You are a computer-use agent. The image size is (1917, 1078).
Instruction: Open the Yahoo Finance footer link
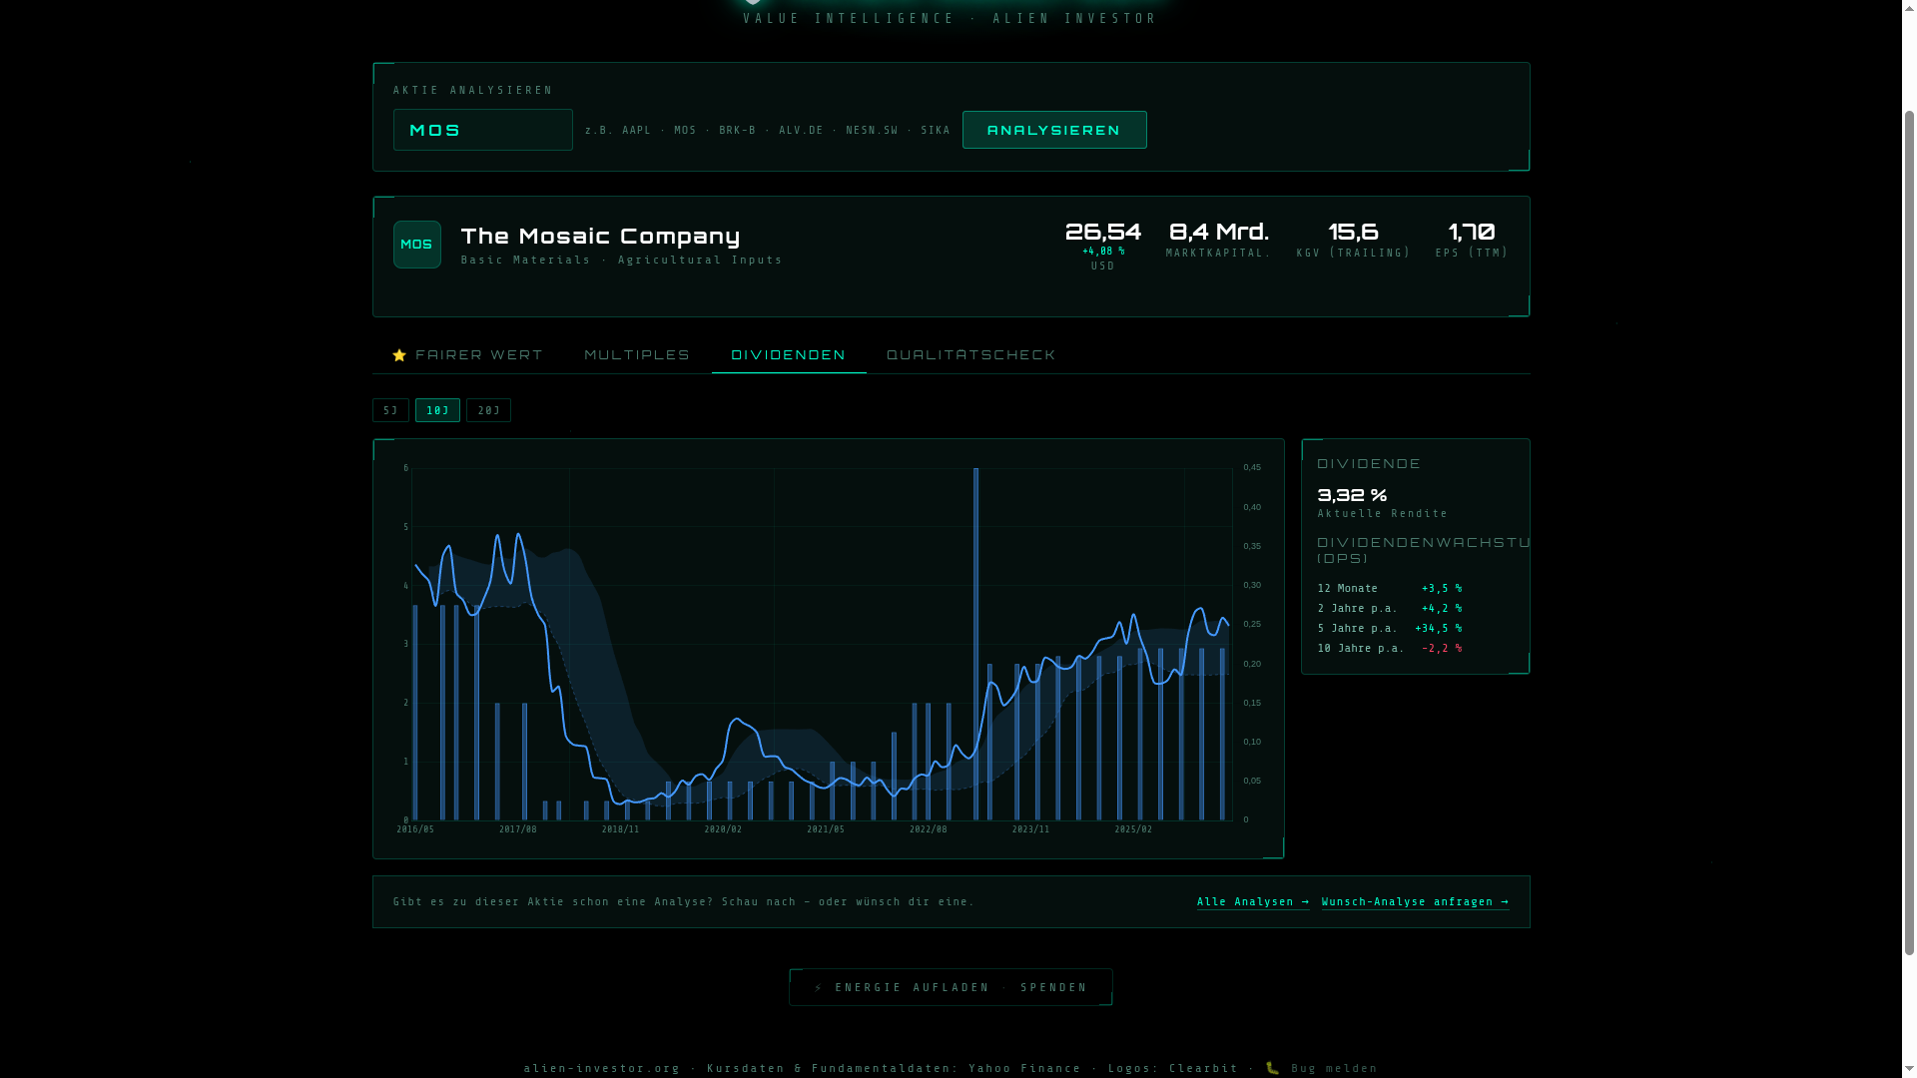coord(1024,1068)
